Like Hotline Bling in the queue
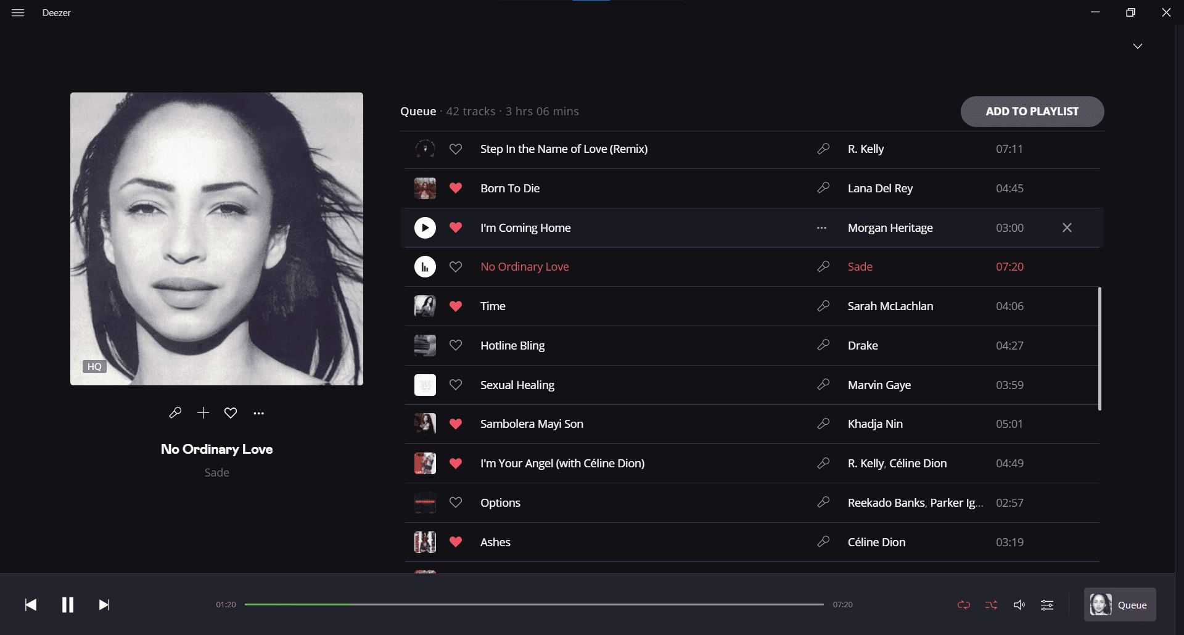Viewport: 1184px width, 635px height. coord(456,345)
